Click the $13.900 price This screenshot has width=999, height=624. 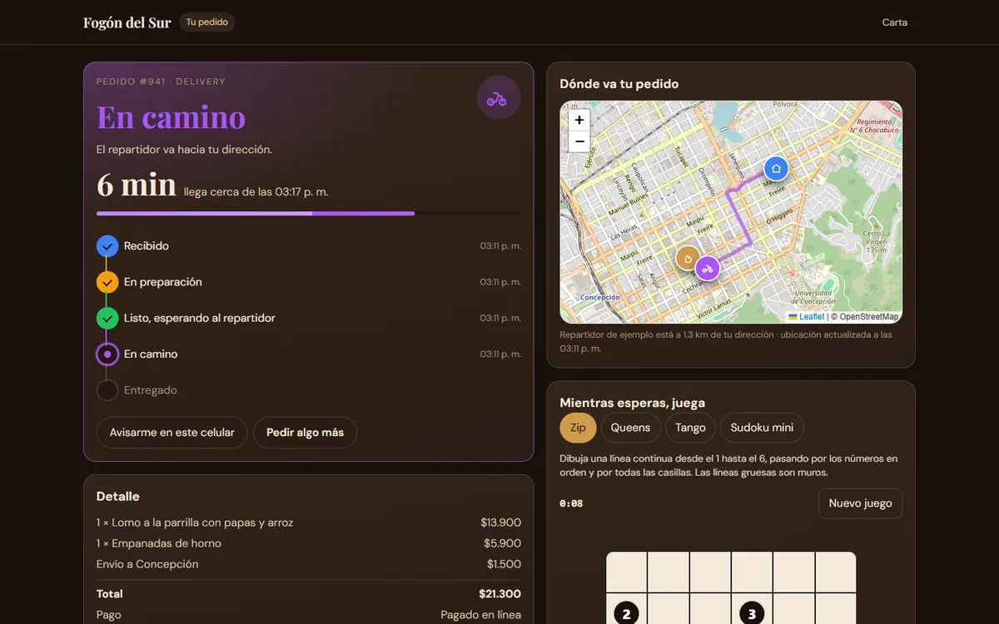[x=500, y=522]
